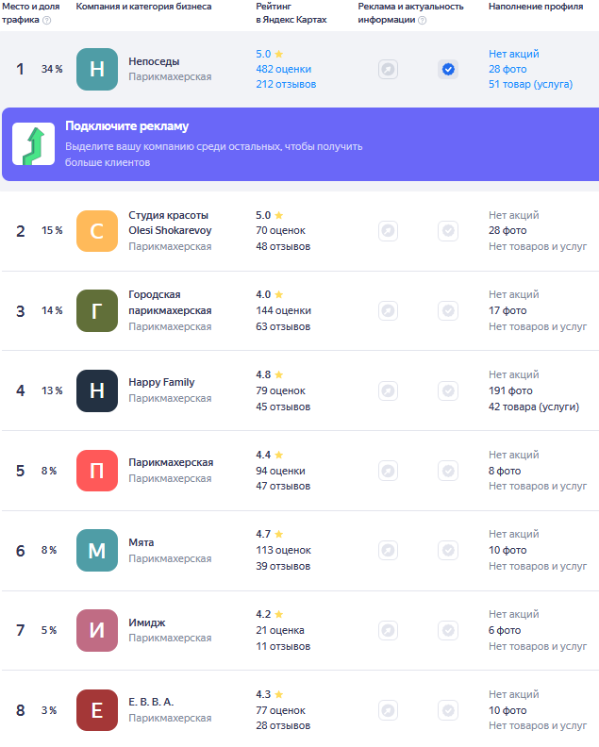The height and width of the screenshot is (747, 599).
Task: Click grey verification checkmark in Happy Family row
Action: [x=448, y=391]
